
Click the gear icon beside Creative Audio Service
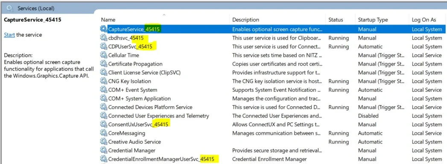pos(103,141)
